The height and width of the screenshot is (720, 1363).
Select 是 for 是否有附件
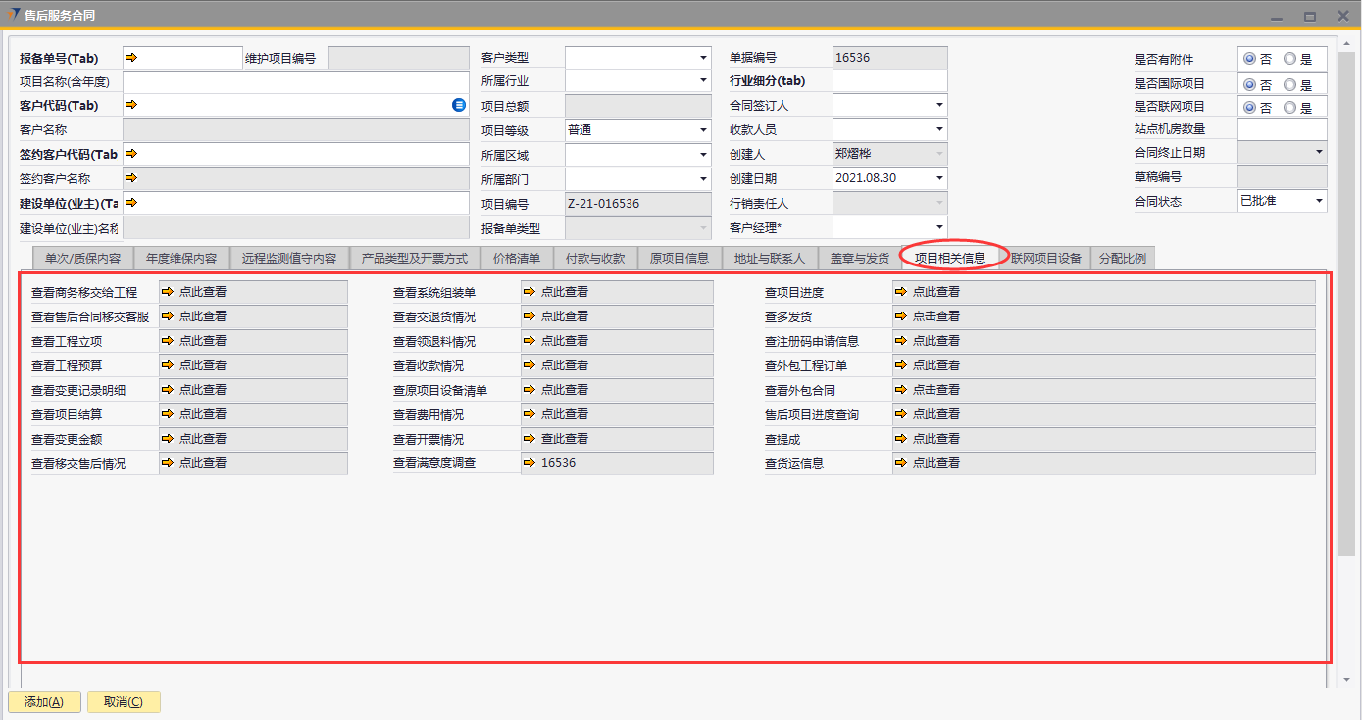(1289, 59)
